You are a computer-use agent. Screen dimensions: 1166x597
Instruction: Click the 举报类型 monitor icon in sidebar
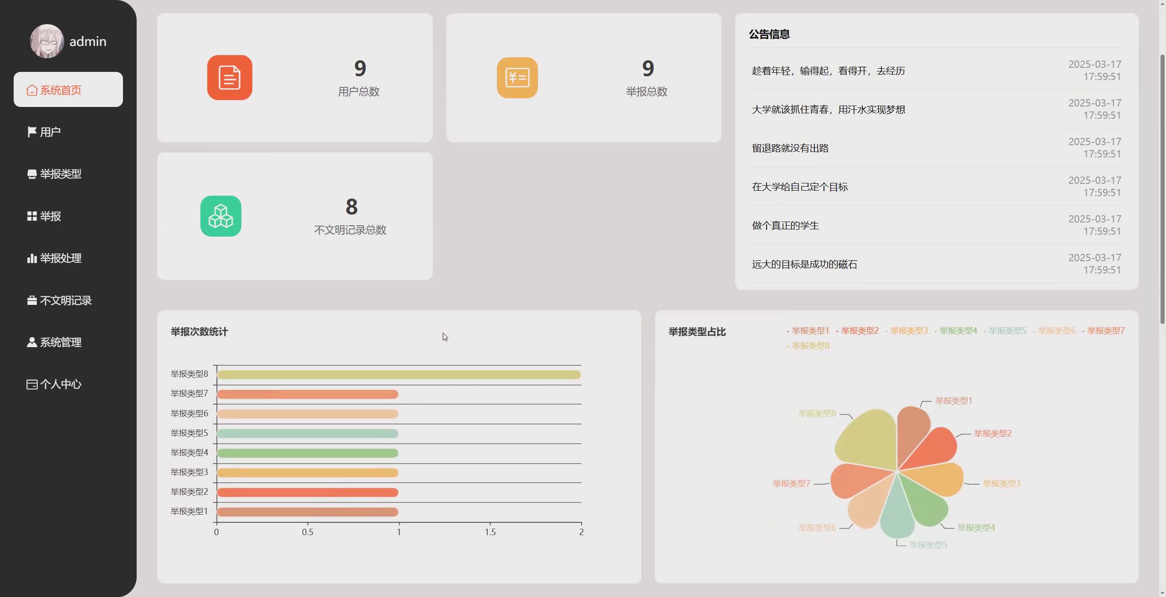pyautogui.click(x=31, y=174)
